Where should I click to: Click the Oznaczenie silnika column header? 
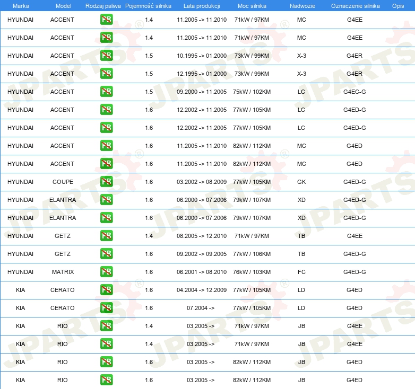point(356,6)
